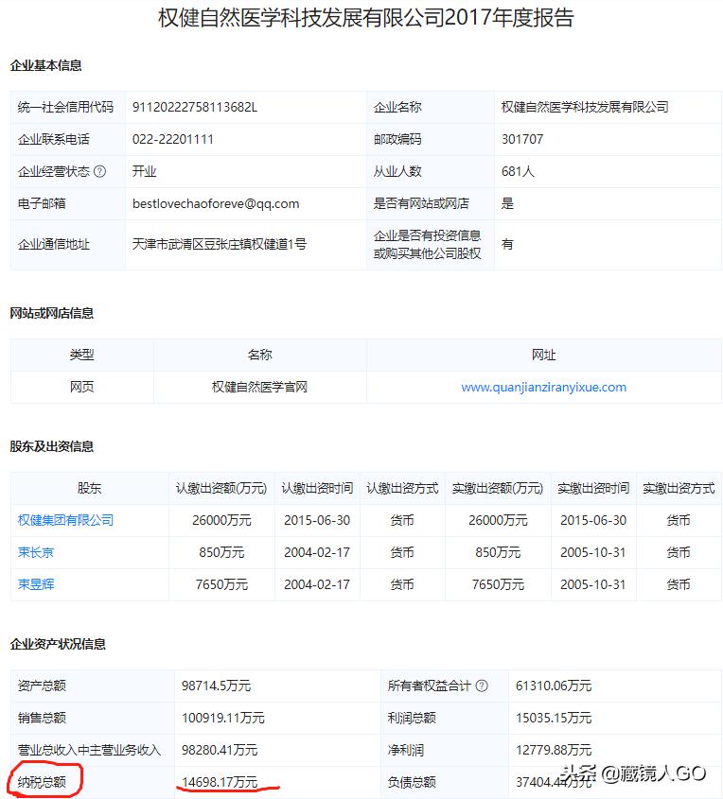
Task: Click the 认缴出资额(万元) column header
Action: 221,488
